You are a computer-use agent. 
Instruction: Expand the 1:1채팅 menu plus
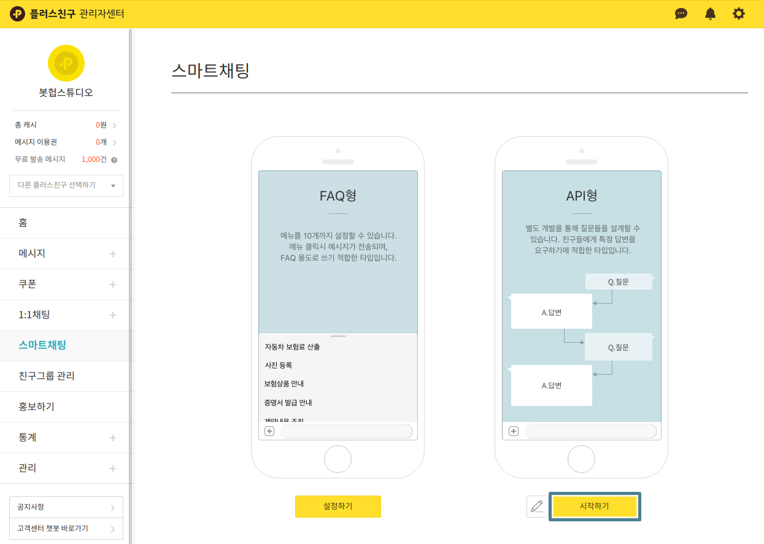click(113, 315)
